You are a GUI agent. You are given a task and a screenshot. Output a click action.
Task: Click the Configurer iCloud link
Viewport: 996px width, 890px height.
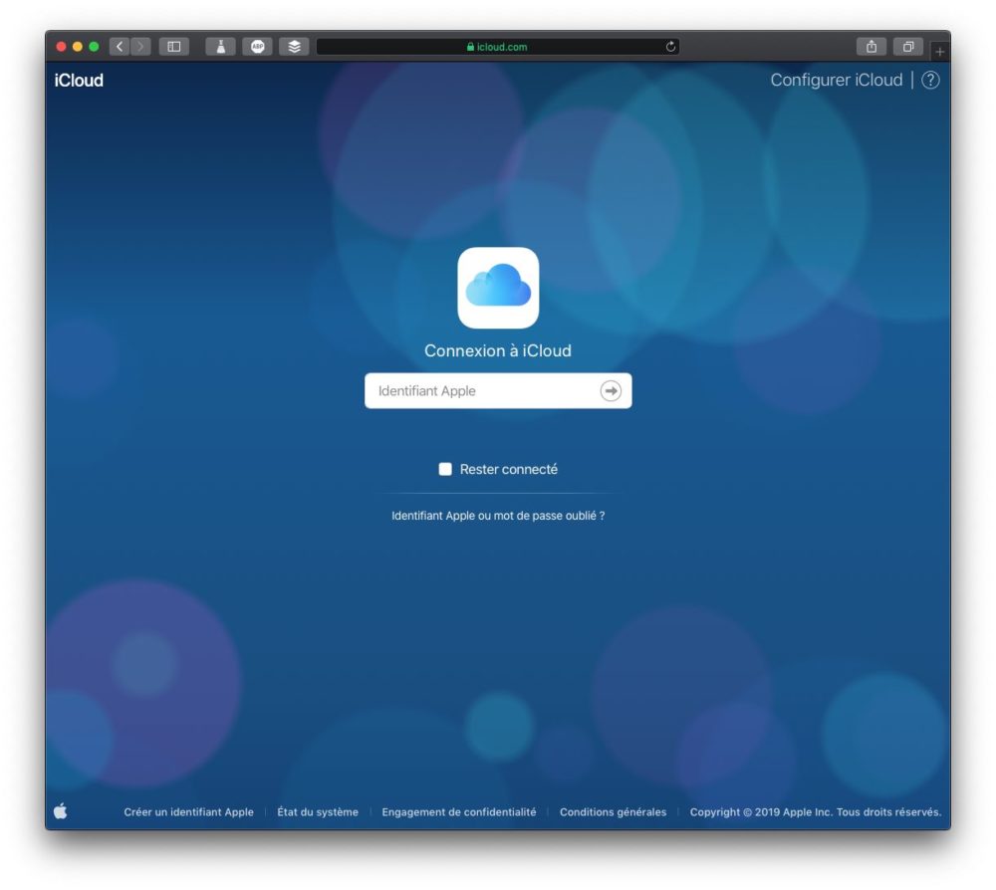tap(837, 80)
